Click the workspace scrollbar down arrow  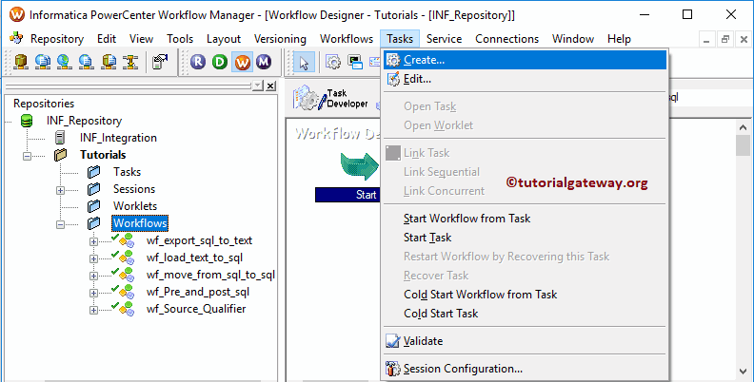(743, 371)
